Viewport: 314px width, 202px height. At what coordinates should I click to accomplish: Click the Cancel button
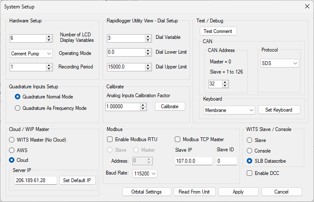click(x=281, y=192)
